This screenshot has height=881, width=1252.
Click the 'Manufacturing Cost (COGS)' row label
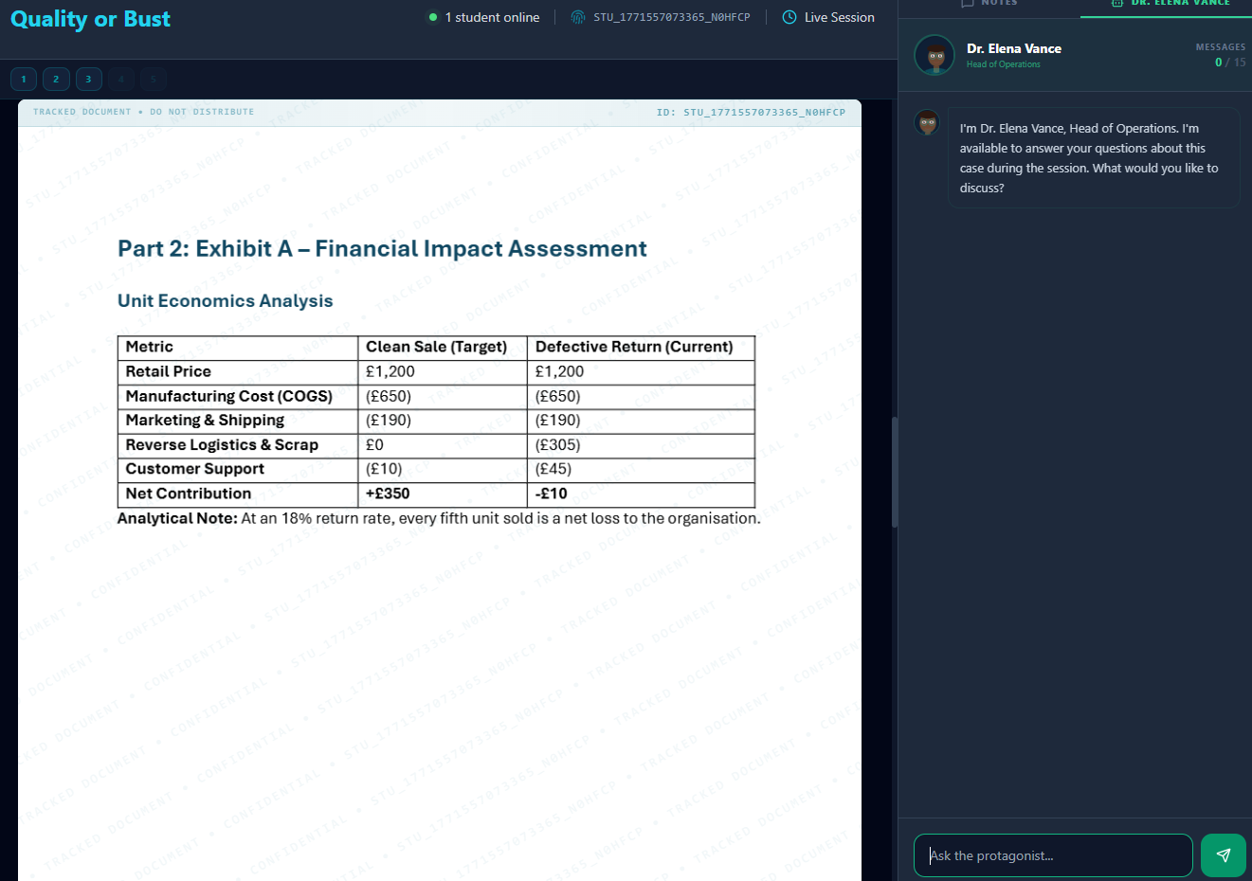[x=228, y=396]
